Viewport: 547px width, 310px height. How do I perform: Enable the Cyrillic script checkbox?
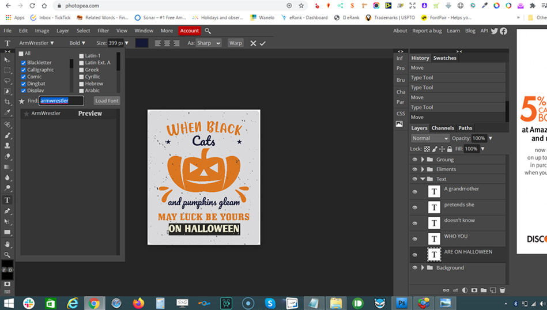81,77
